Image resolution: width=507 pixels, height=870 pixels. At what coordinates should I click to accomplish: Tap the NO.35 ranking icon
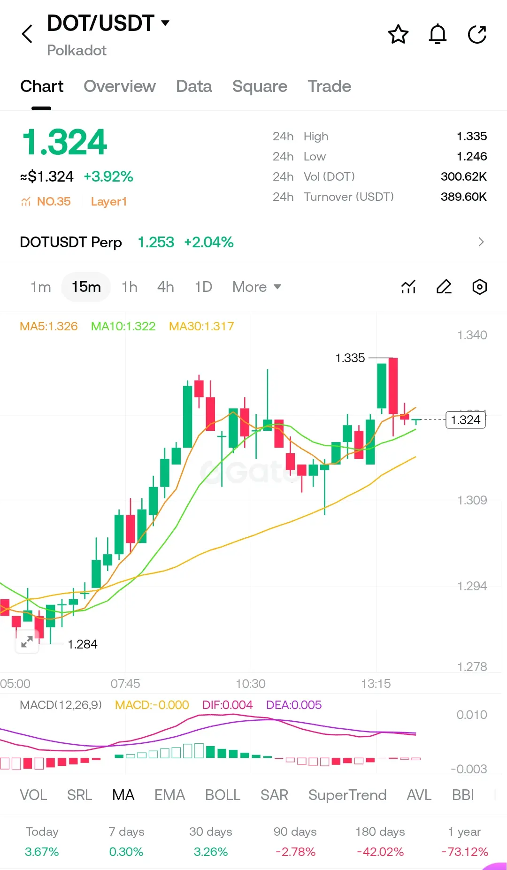click(26, 202)
